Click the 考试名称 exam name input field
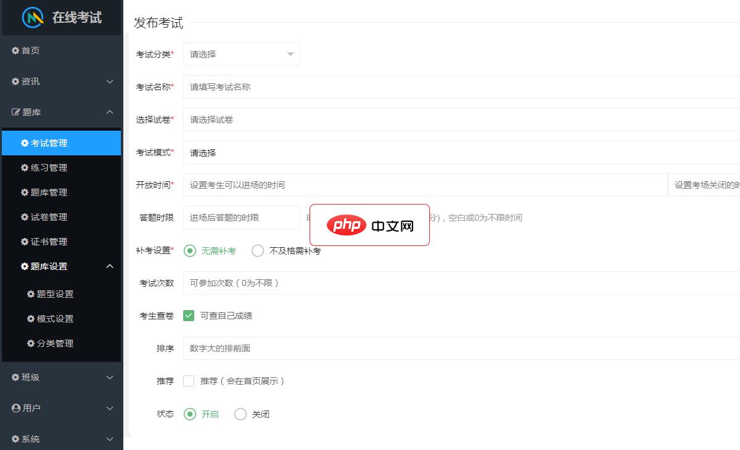740x450 pixels. click(308, 86)
